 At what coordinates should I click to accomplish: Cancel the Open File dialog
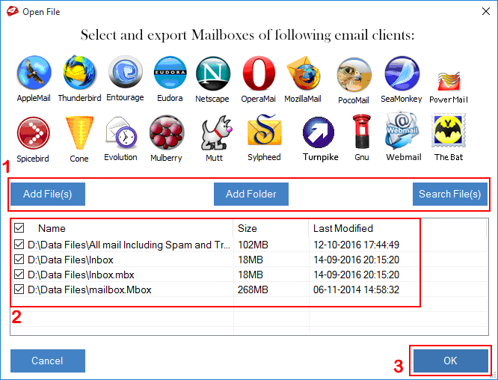[x=48, y=361]
